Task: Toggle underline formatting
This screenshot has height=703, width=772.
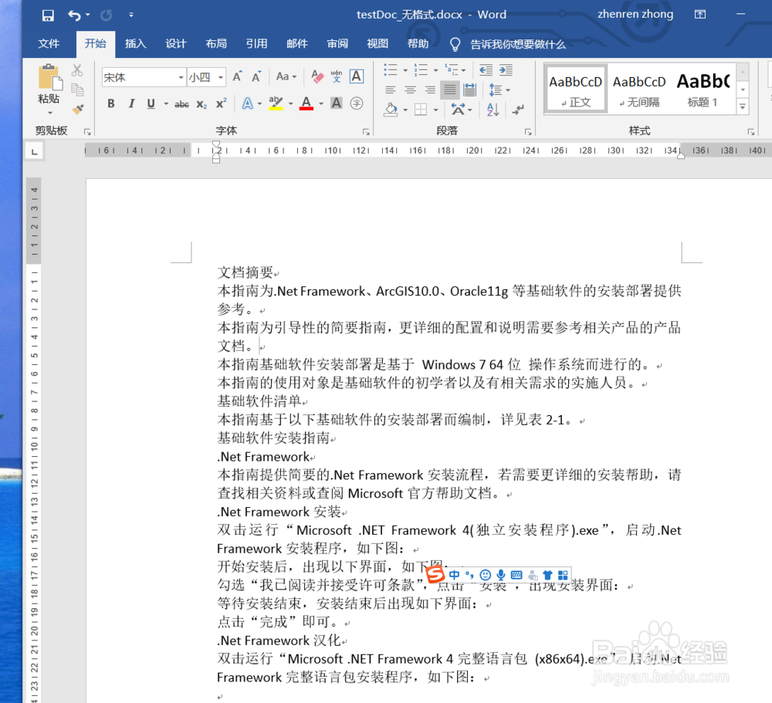Action: pos(151,103)
